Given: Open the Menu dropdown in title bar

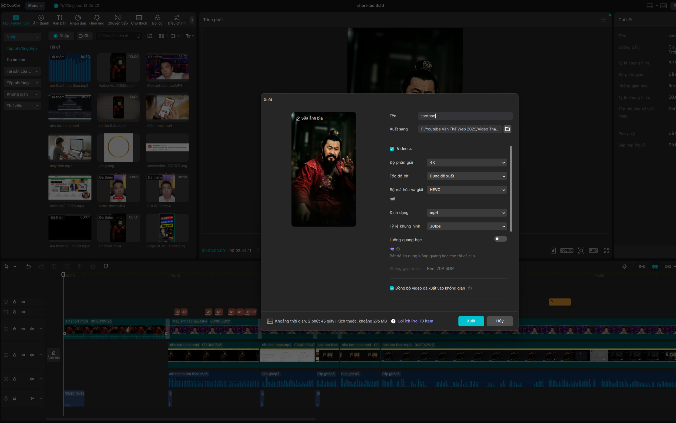Looking at the screenshot, I should [x=35, y=6].
